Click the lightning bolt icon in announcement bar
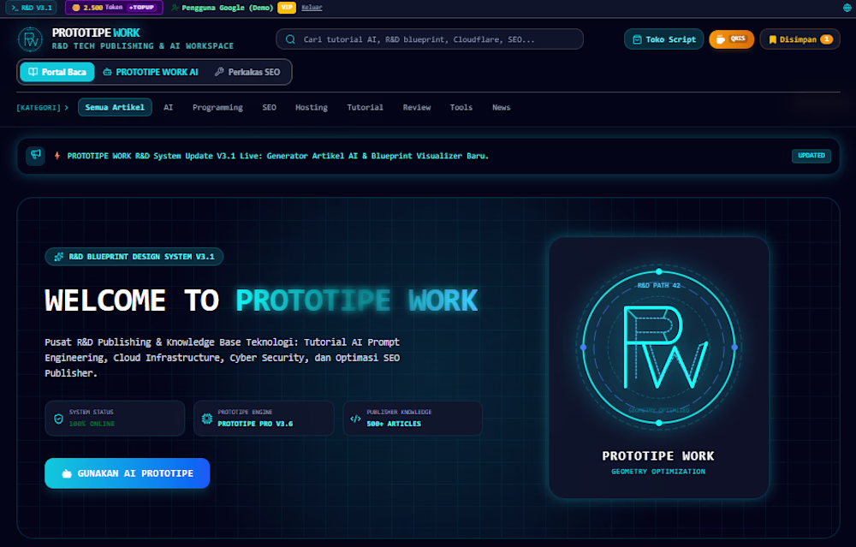The height and width of the screenshot is (547, 856). pyautogui.click(x=56, y=156)
